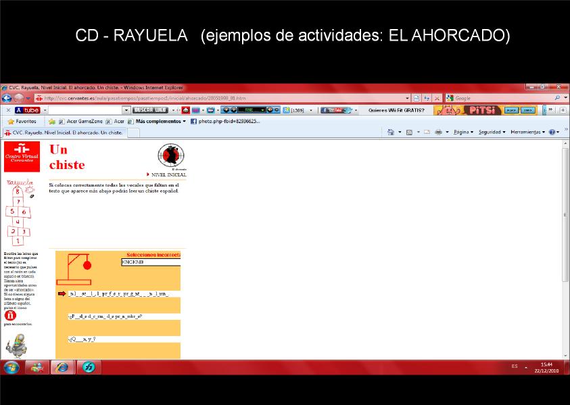
Task: Click the Rayuela hopscotch drawing
Action: click(x=20, y=213)
